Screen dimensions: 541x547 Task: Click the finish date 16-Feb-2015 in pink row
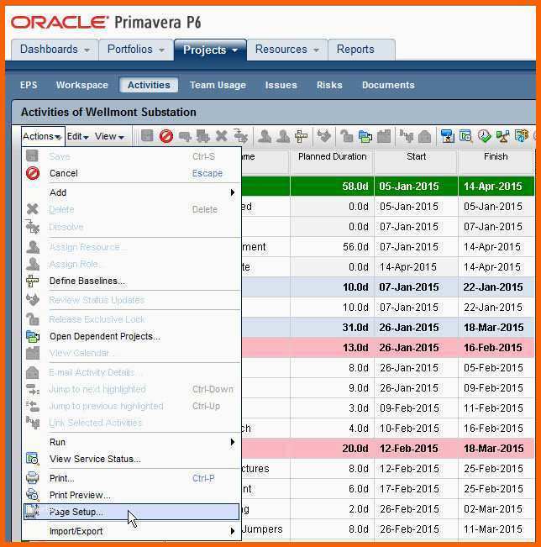[x=496, y=348]
